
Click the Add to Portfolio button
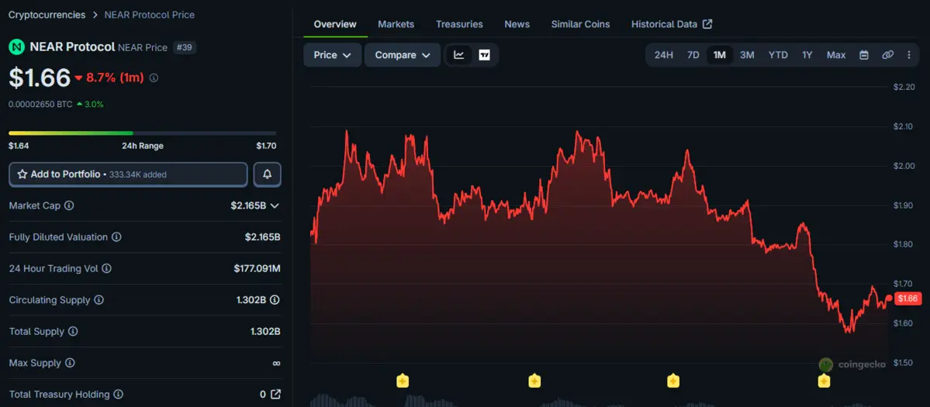(128, 174)
